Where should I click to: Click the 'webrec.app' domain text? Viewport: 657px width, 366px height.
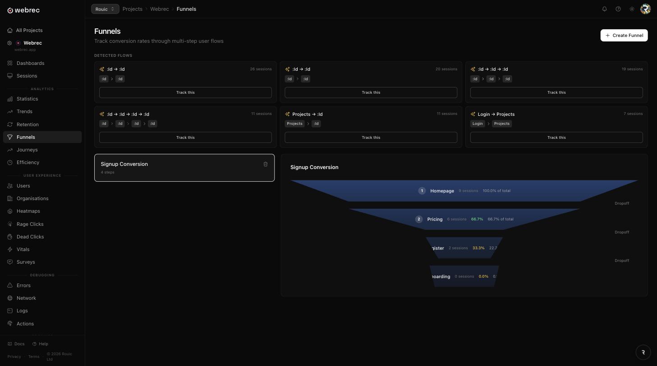25,50
